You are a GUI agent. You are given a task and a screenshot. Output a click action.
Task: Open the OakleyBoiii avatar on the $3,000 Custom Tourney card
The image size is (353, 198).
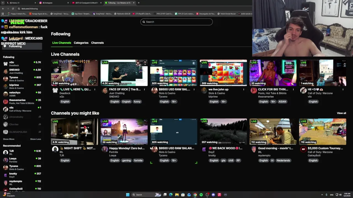pyautogui.click(x=303, y=149)
